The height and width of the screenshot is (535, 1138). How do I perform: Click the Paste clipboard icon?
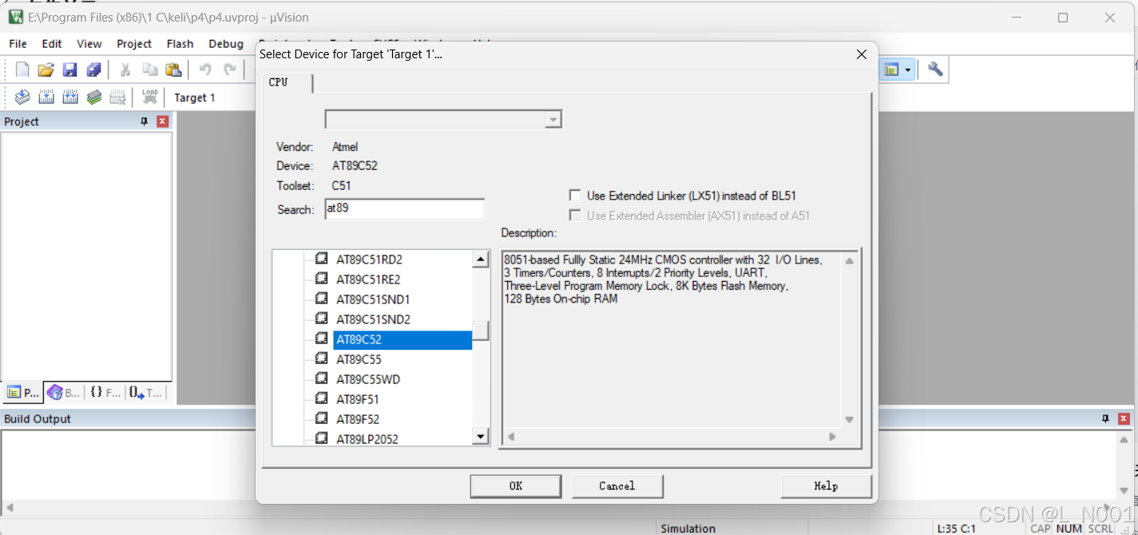tap(173, 70)
